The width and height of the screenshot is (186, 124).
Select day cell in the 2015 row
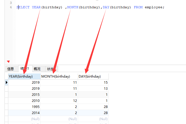coord(93,95)
